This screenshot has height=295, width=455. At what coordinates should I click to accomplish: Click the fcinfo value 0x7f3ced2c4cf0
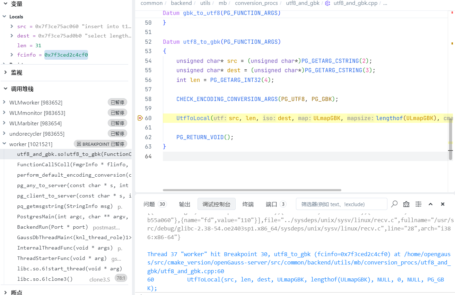point(66,55)
